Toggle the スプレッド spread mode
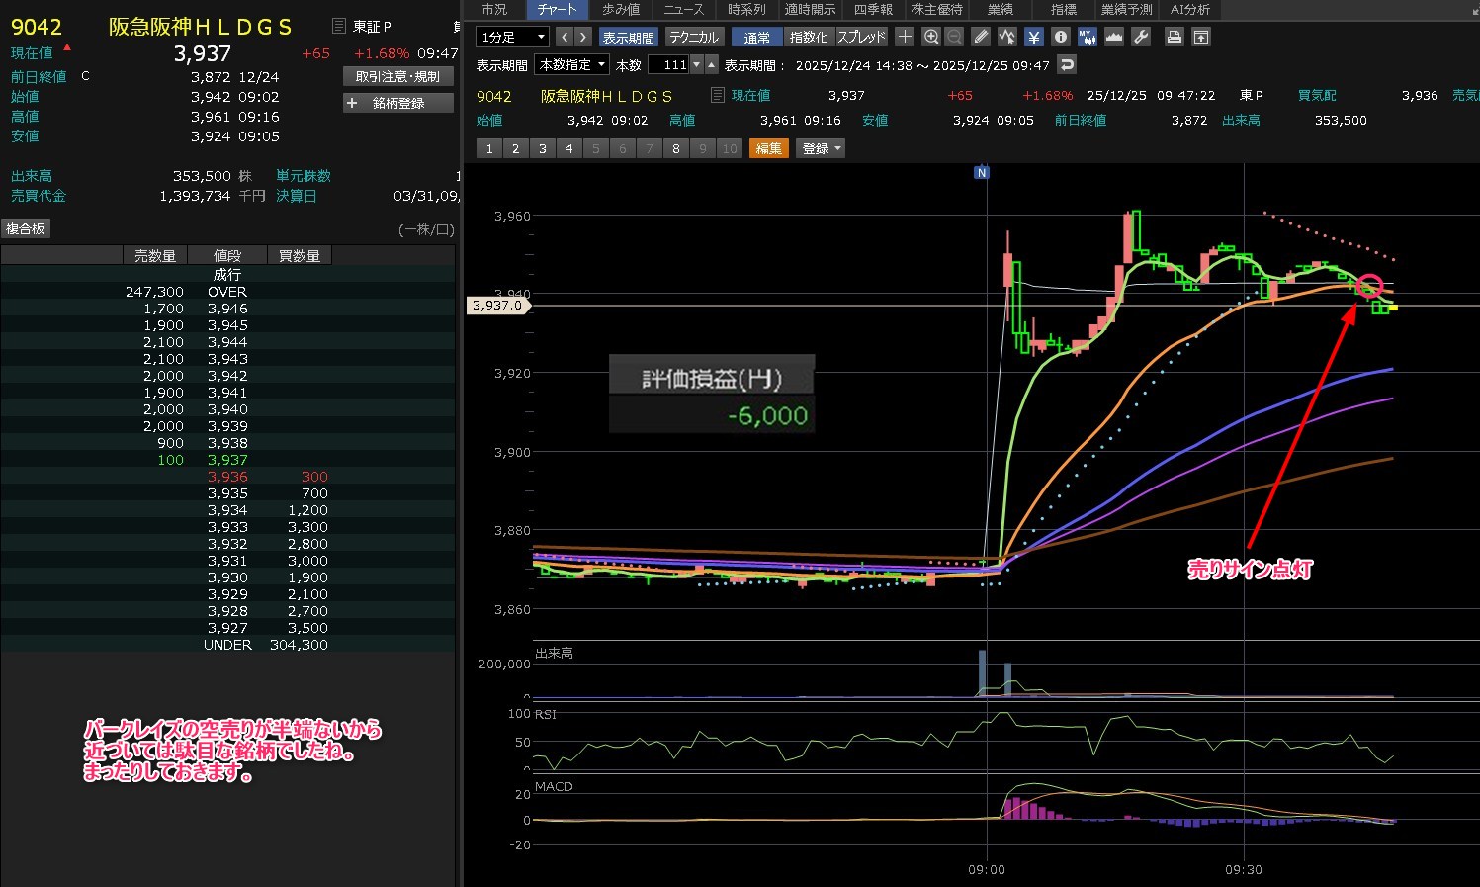This screenshot has height=887, width=1480. point(861,38)
